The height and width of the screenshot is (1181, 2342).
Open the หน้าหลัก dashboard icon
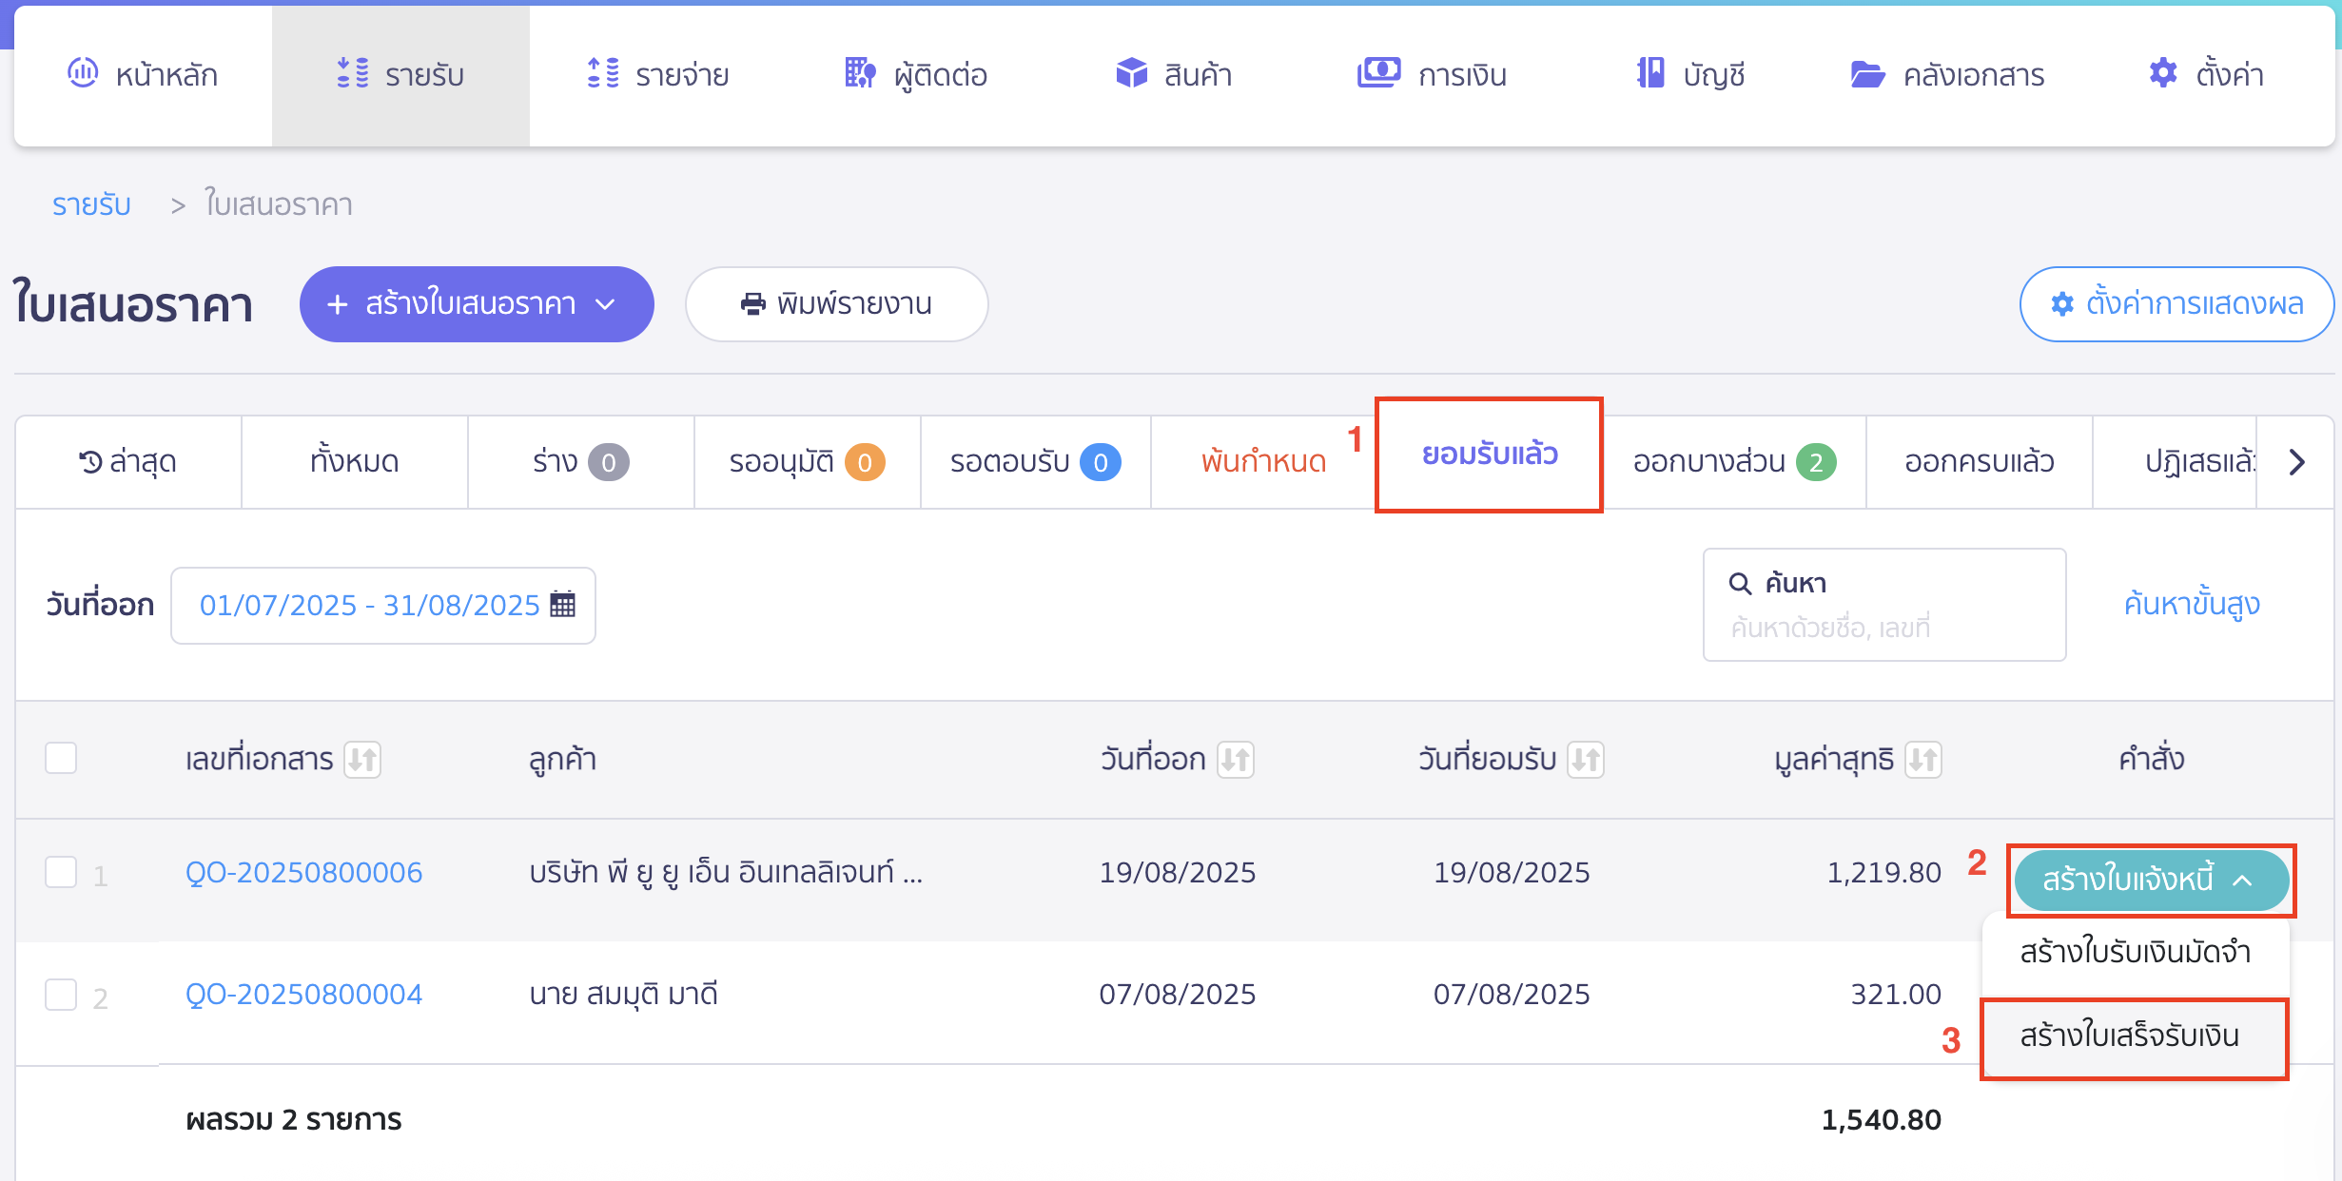tap(83, 72)
